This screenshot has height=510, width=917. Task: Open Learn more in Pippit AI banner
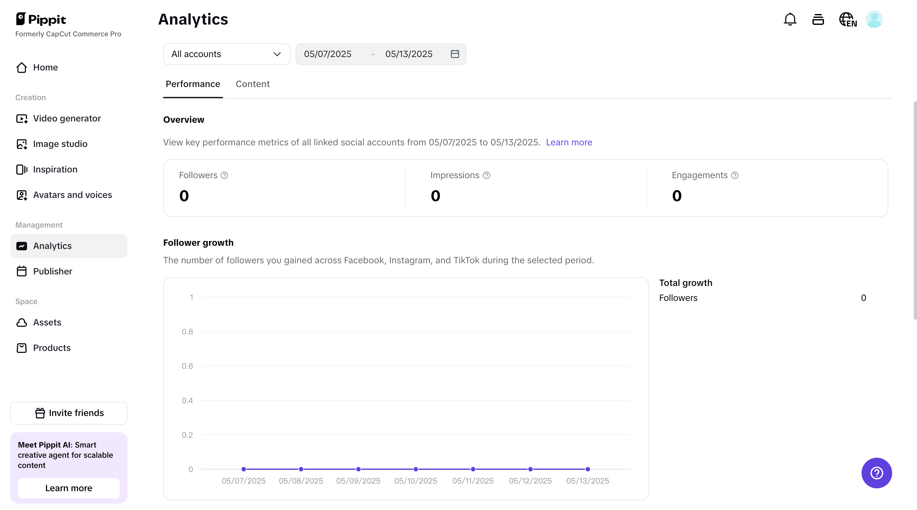(69, 488)
